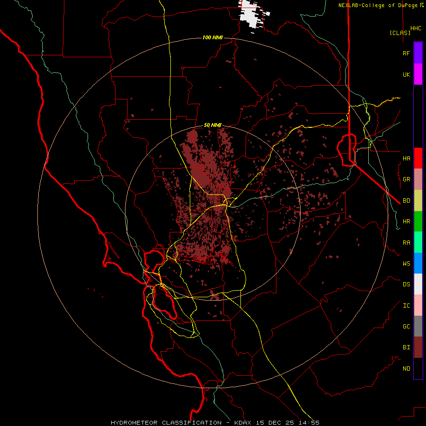Image resolution: width=426 pixels, height=426 pixels.
Task: Click the GC legend label
Action: pyautogui.click(x=406, y=327)
